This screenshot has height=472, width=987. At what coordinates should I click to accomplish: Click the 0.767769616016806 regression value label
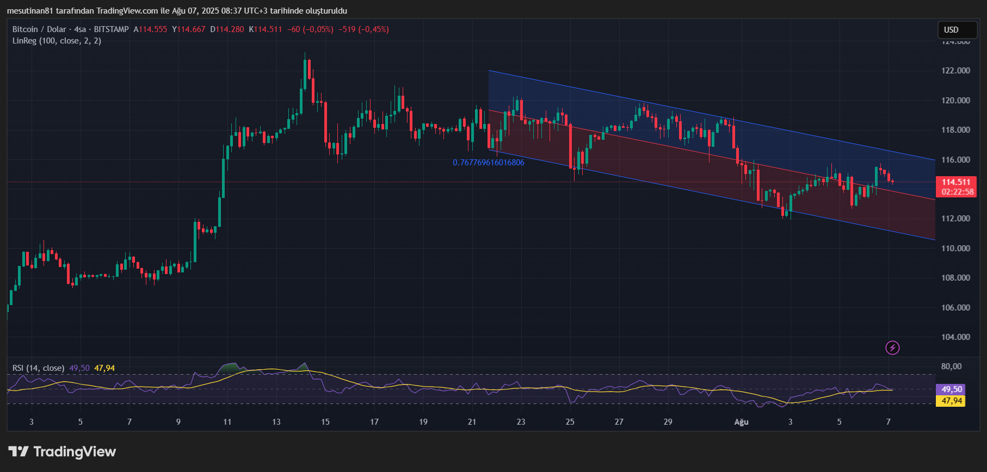(x=489, y=163)
